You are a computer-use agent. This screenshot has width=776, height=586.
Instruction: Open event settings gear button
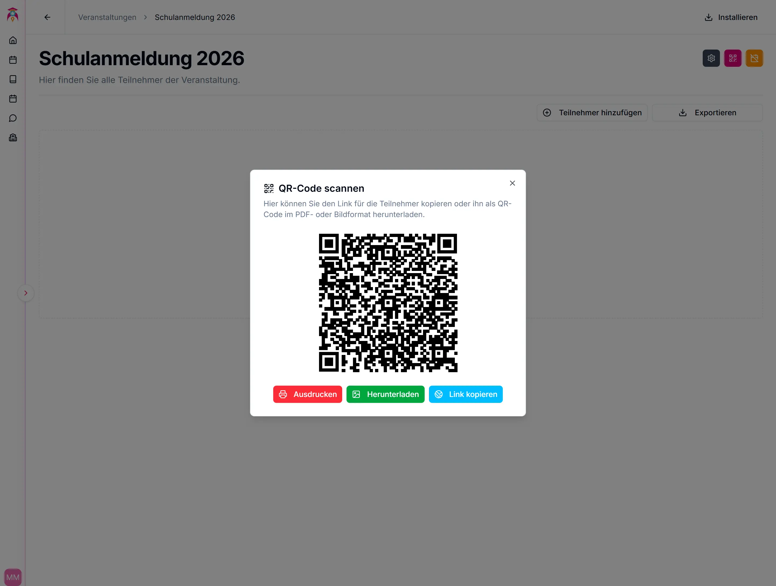tap(711, 58)
